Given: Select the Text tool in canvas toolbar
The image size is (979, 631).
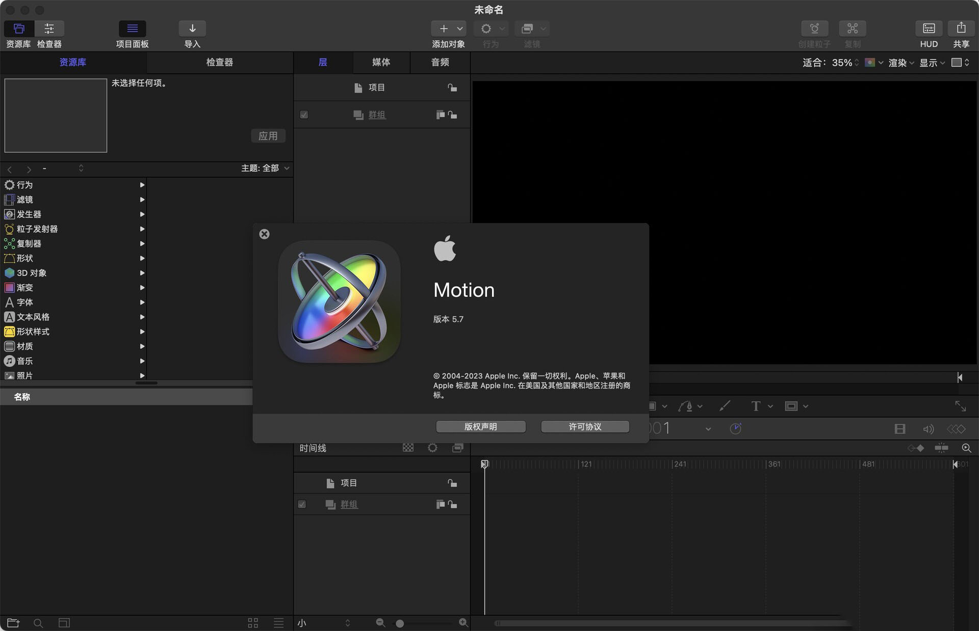Looking at the screenshot, I should (756, 406).
